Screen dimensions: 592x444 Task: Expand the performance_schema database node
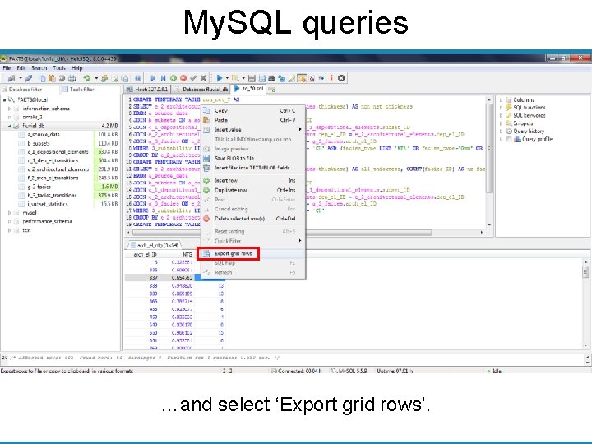point(9,222)
